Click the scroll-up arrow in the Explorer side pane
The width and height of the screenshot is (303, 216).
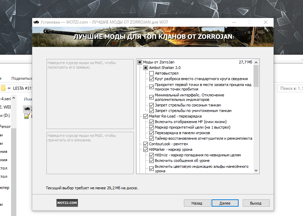(13, 98)
